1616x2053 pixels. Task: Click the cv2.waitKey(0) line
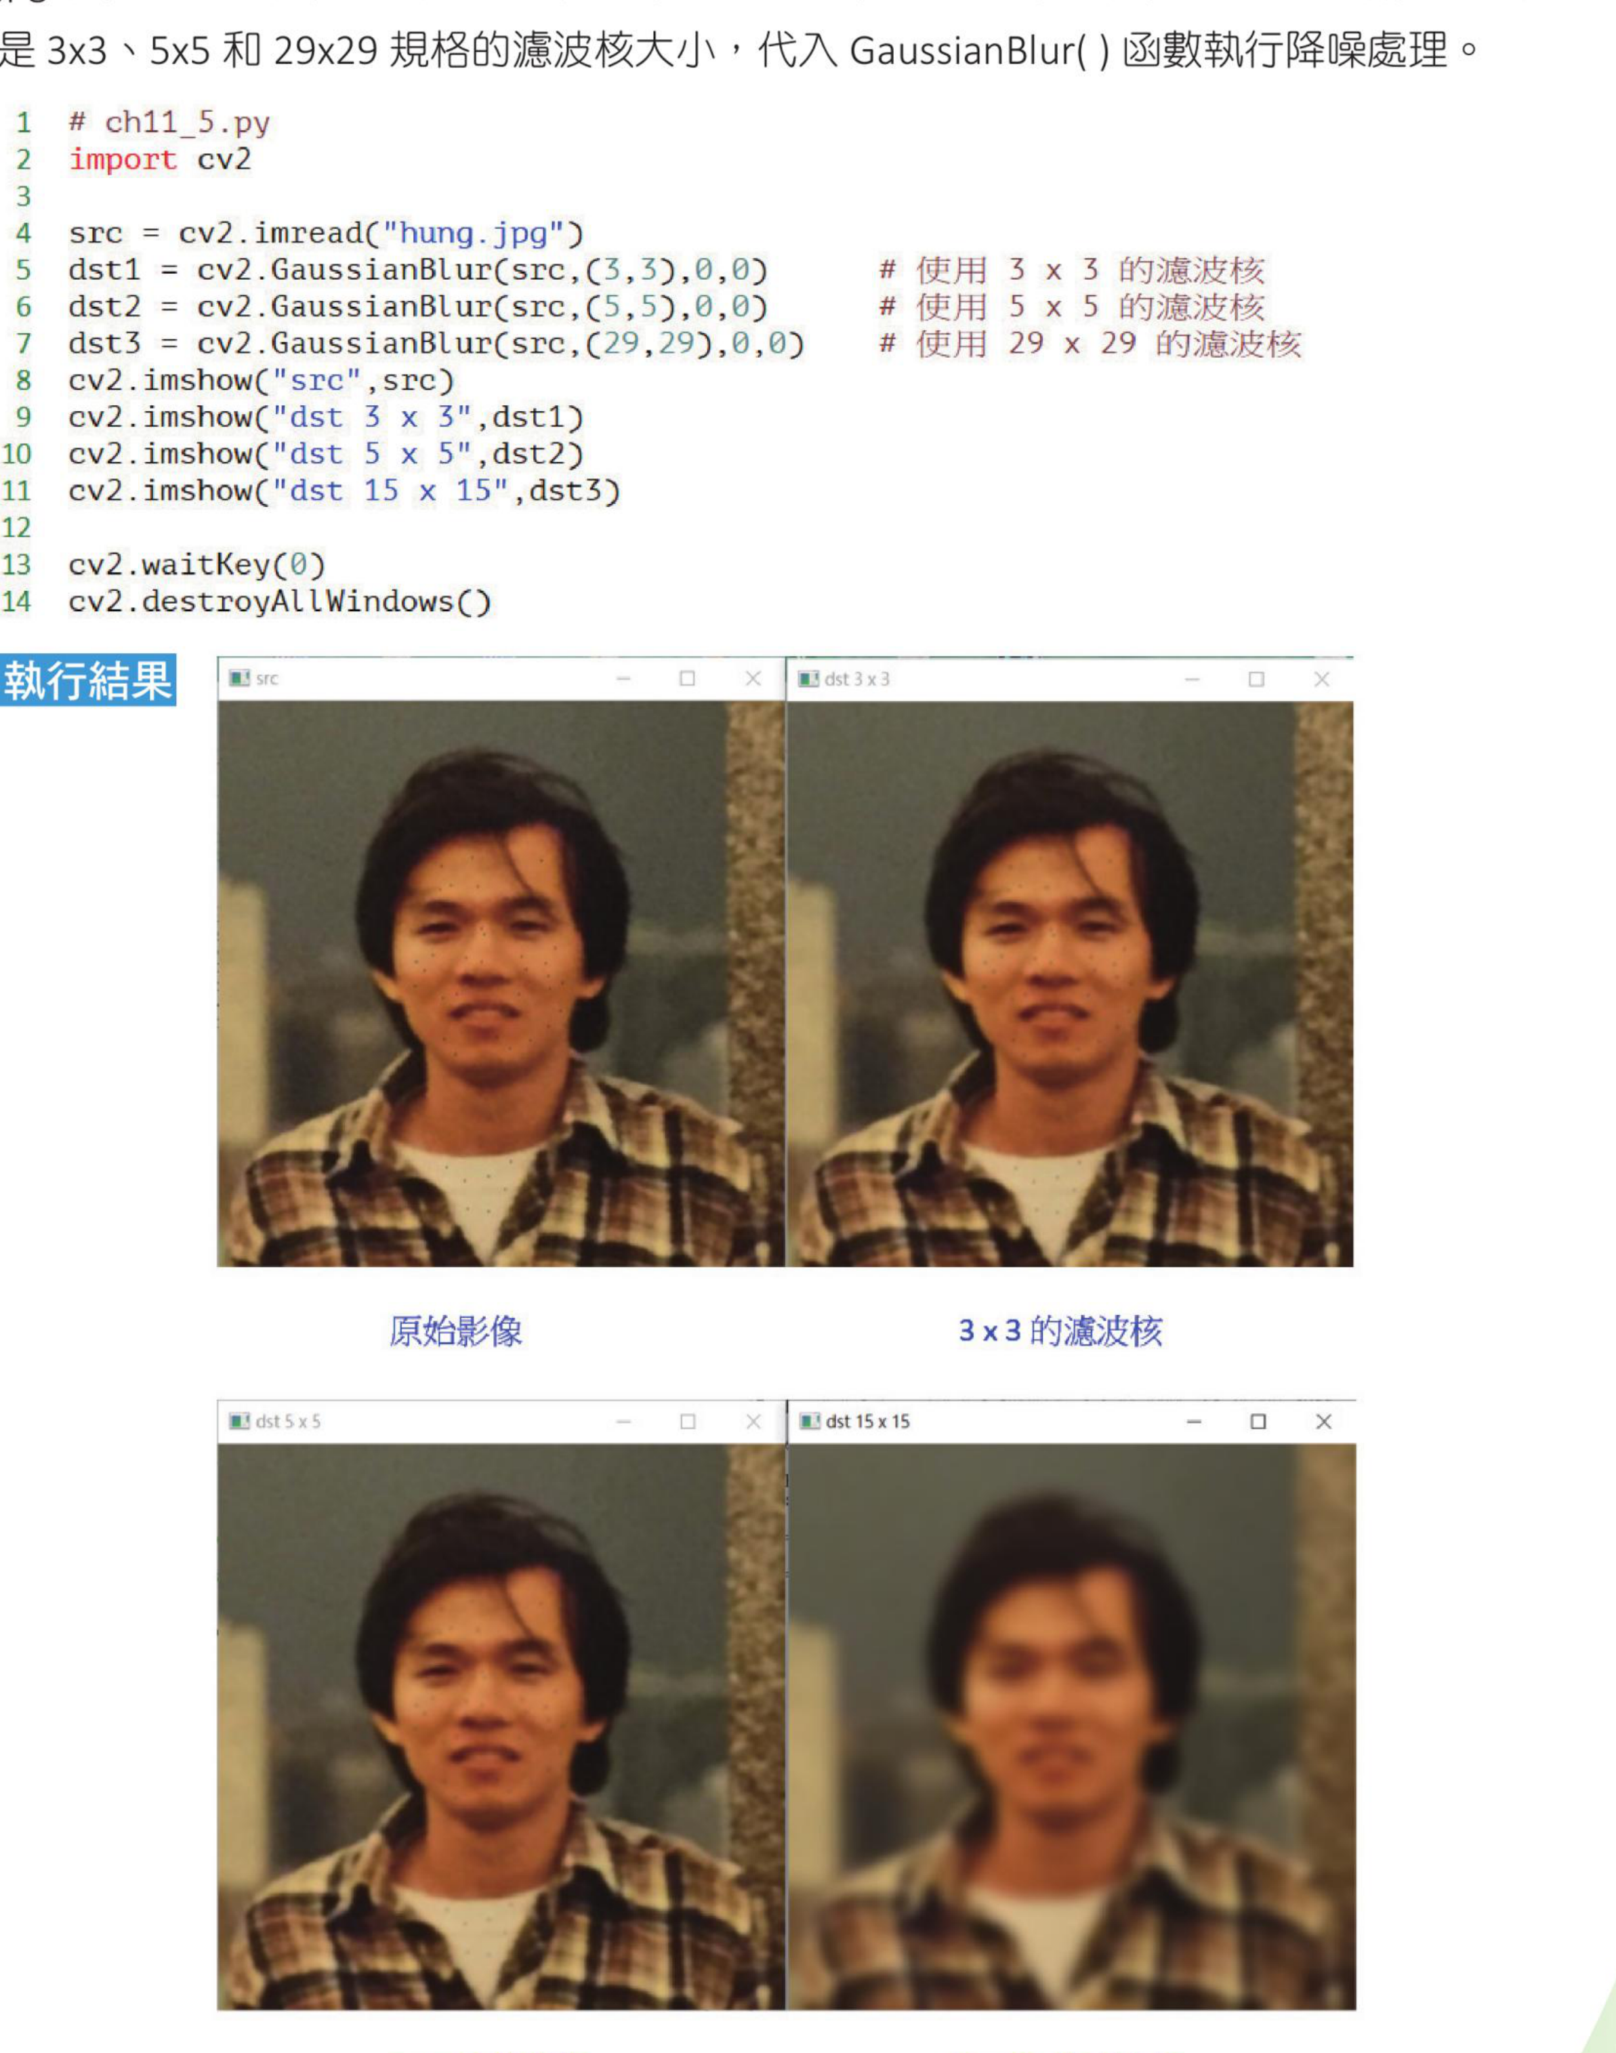(x=196, y=566)
